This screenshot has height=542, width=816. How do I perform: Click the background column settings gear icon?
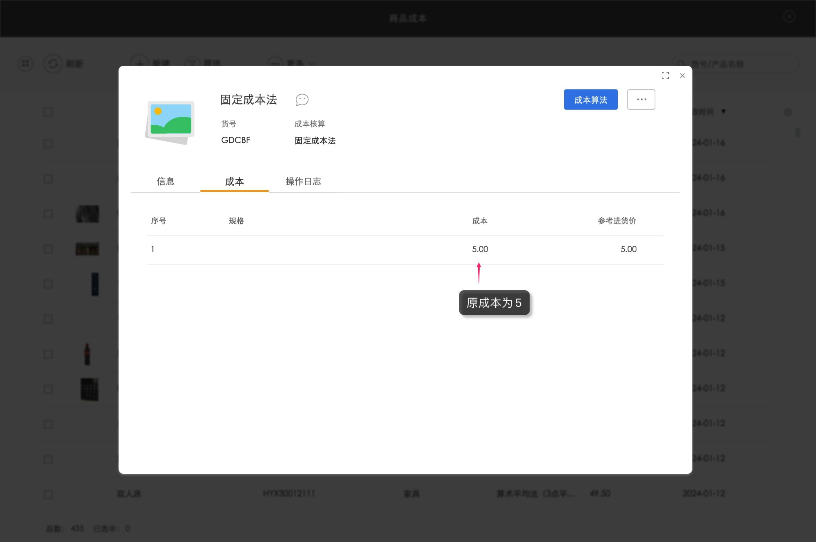point(788,112)
